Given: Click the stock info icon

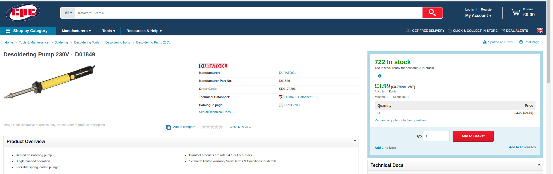Looking at the screenshot, I should (x=380, y=76).
